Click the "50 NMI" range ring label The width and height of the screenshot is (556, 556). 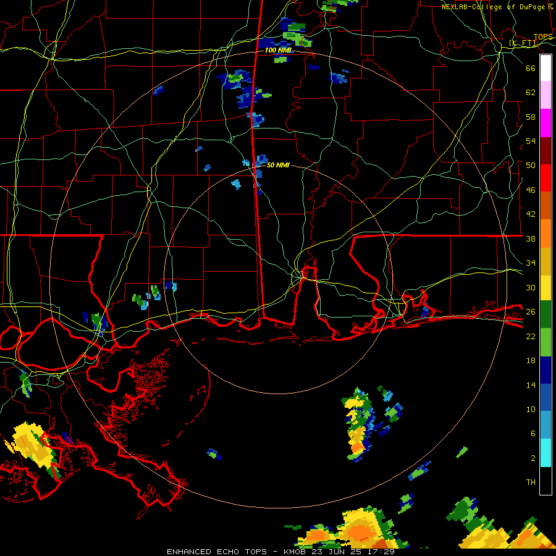click(278, 165)
